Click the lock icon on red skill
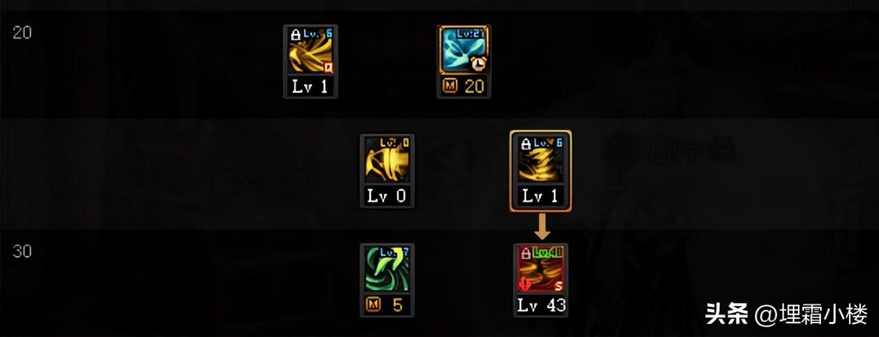The image size is (879, 337). [525, 253]
